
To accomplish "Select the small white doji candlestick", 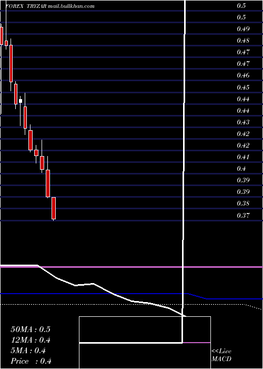I will [21, 101].
